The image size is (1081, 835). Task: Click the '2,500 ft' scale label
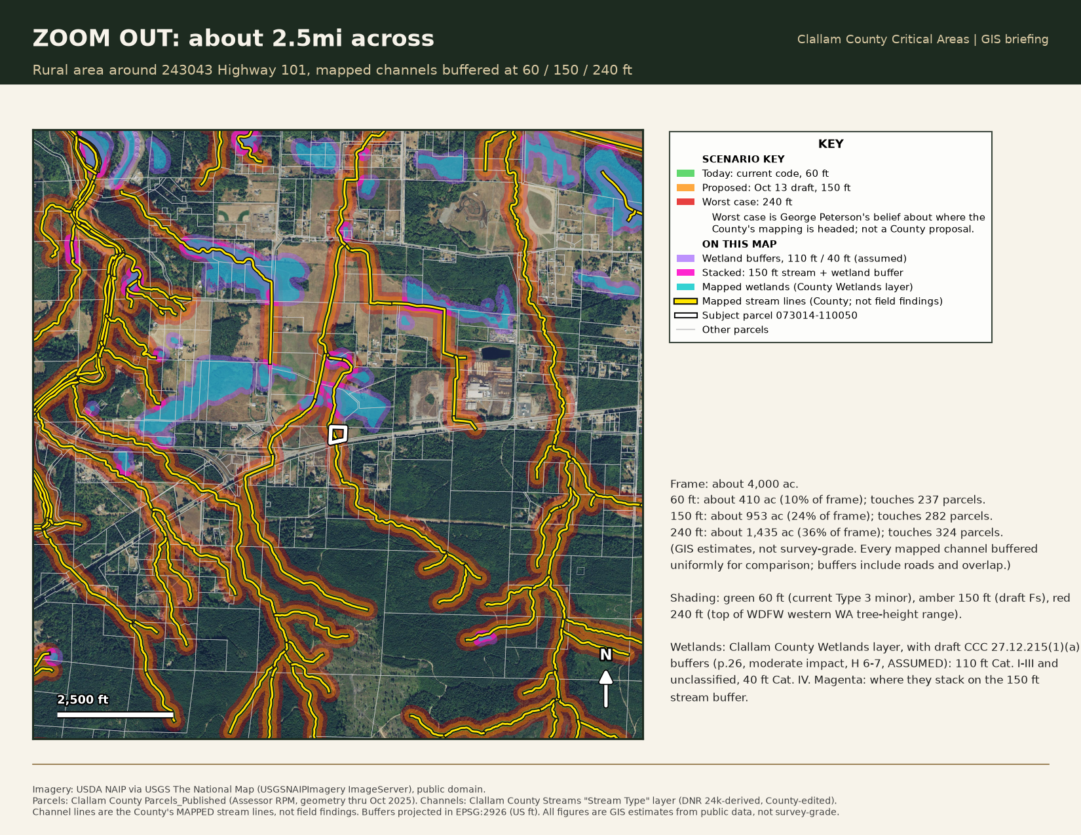(x=83, y=699)
